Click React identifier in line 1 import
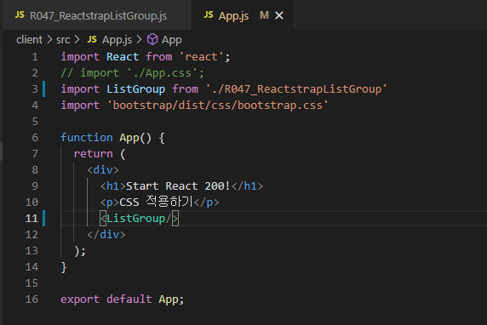The image size is (487, 325). tap(123, 57)
